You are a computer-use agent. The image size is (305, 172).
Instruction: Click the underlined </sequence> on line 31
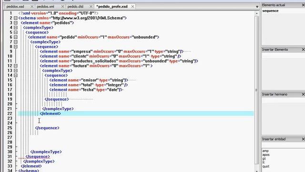pyautogui.click(x=38, y=157)
